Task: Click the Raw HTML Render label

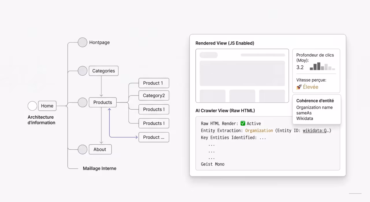Action: pyautogui.click(x=219, y=123)
